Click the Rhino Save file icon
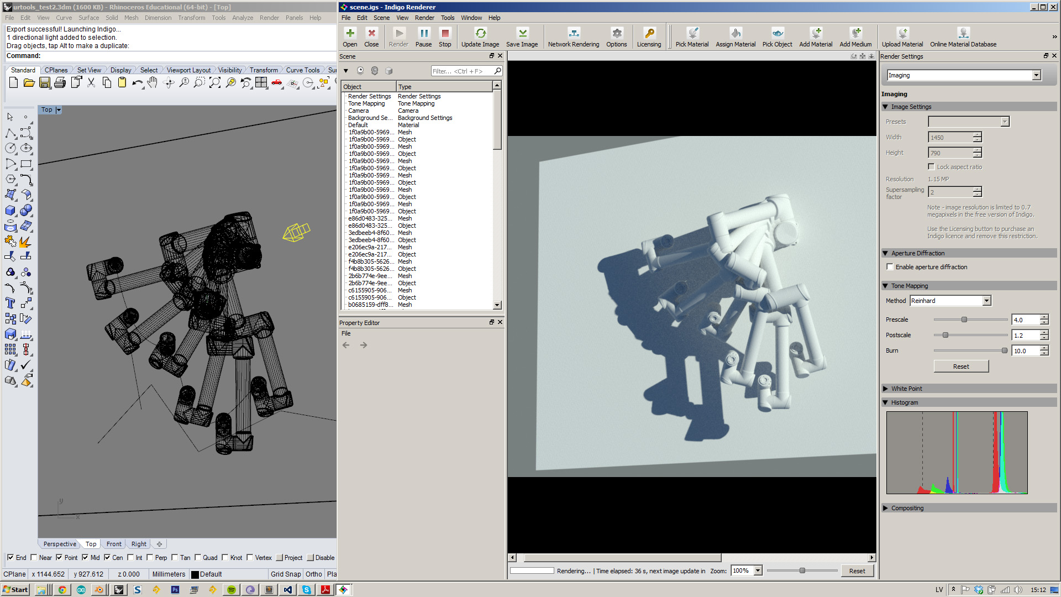Viewport: 1061px width, 597px height. [45, 83]
